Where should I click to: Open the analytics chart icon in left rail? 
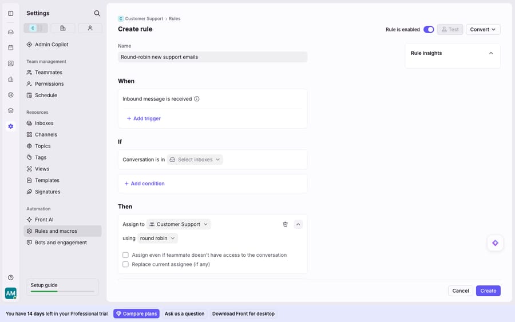[10, 79]
